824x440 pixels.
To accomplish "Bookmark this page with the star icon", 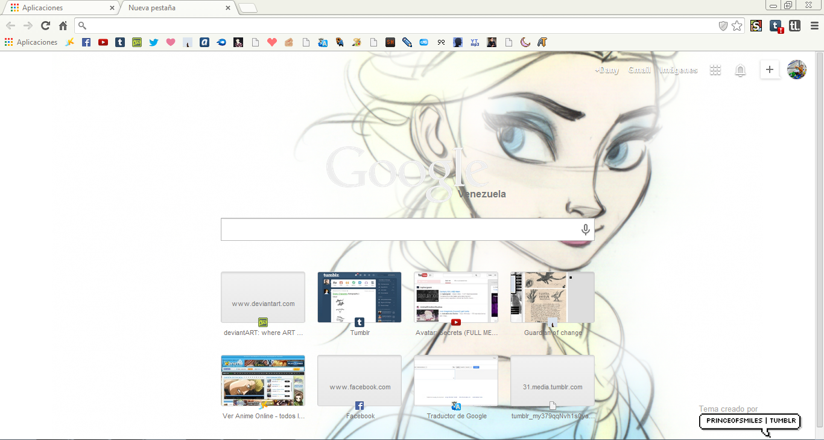I will coord(737,25).
